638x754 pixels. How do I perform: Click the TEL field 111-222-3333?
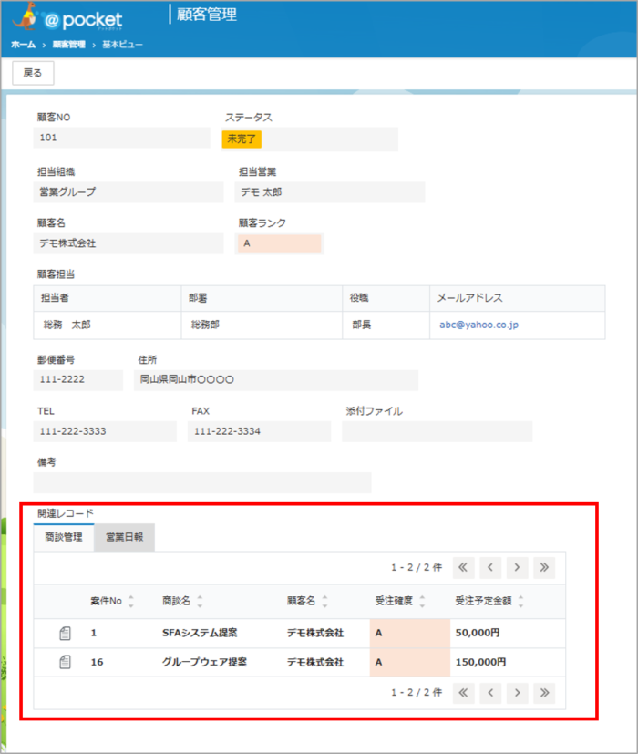click(x=105, y=431)
